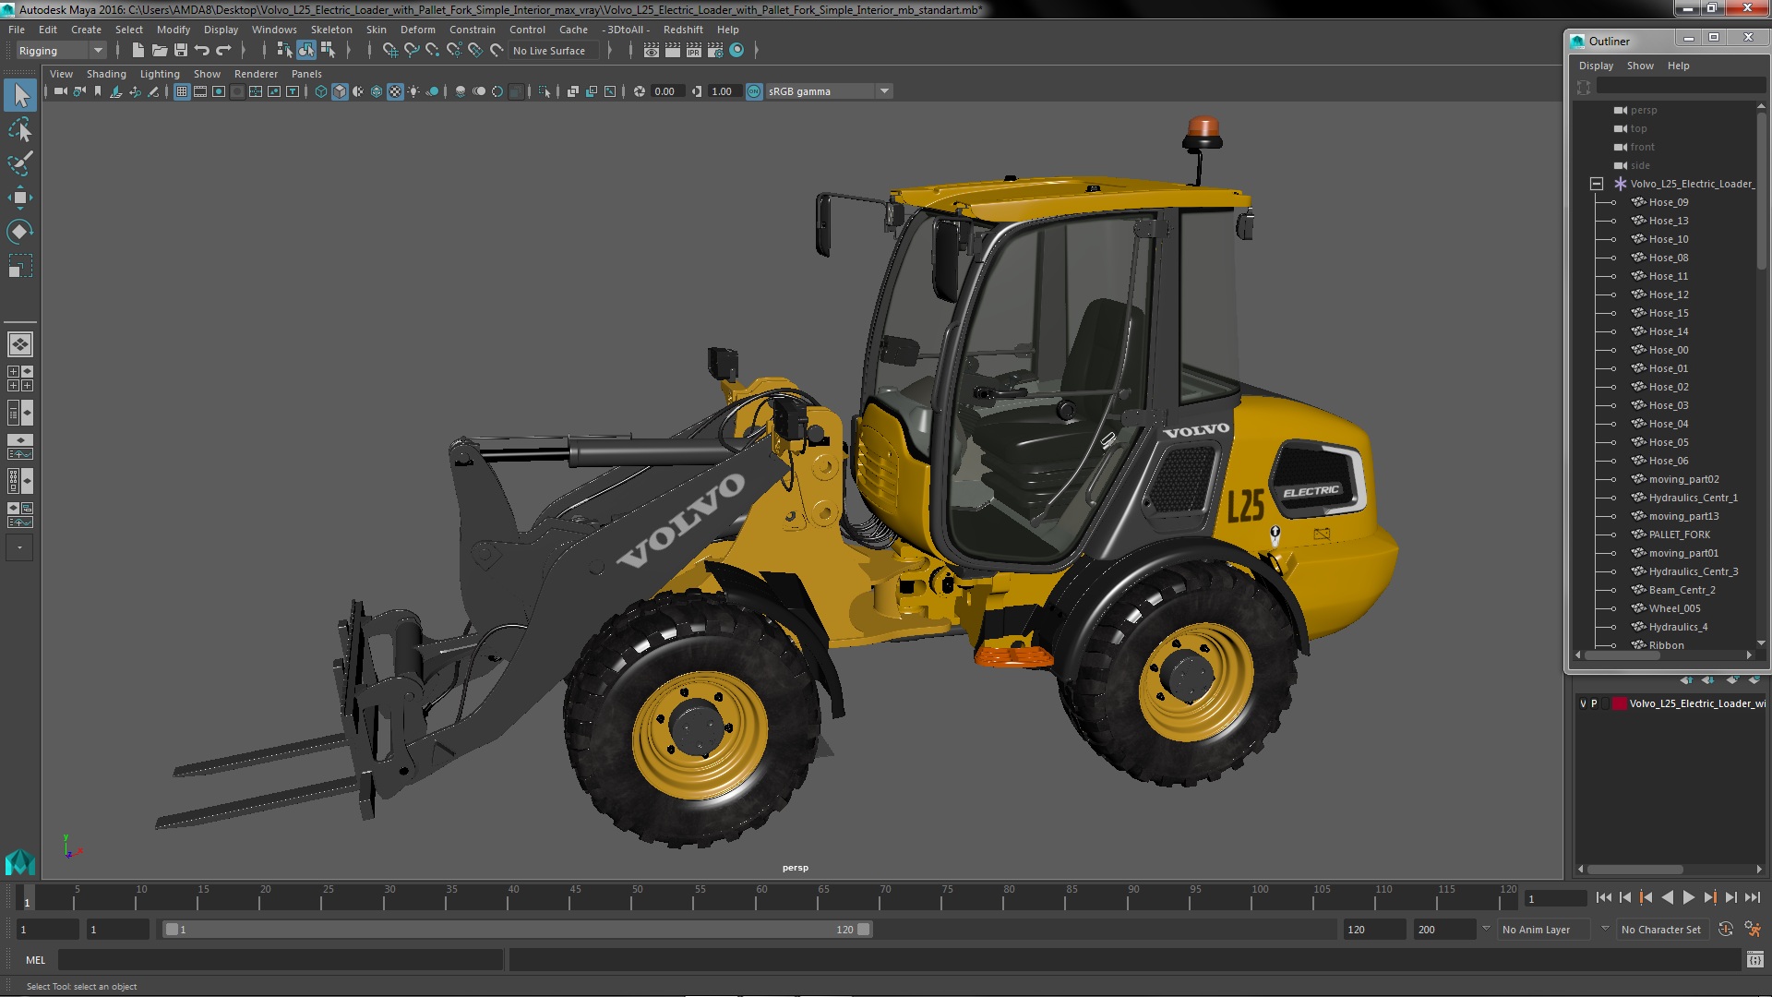Toggle auto keyframe button

point(1726,930)
